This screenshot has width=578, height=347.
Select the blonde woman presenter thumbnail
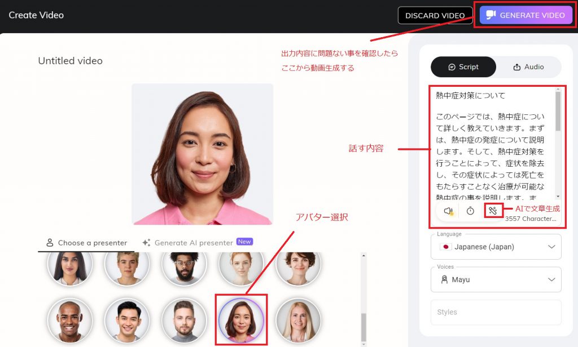point(298,320)
